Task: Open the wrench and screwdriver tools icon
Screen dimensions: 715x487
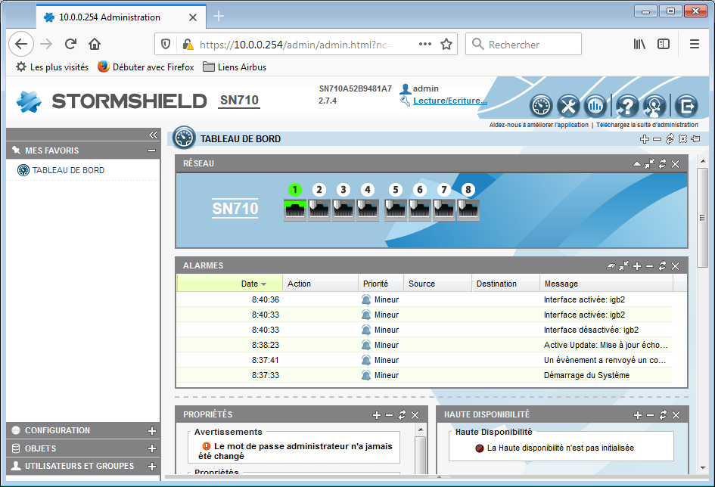Action: pyautogui.click(x=568, y=105)
